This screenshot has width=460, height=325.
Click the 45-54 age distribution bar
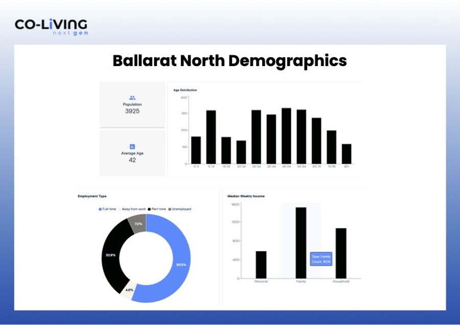[286, 136]
